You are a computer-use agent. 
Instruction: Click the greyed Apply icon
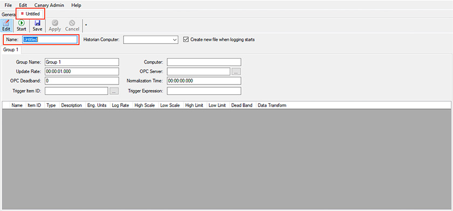coord(54,26)
